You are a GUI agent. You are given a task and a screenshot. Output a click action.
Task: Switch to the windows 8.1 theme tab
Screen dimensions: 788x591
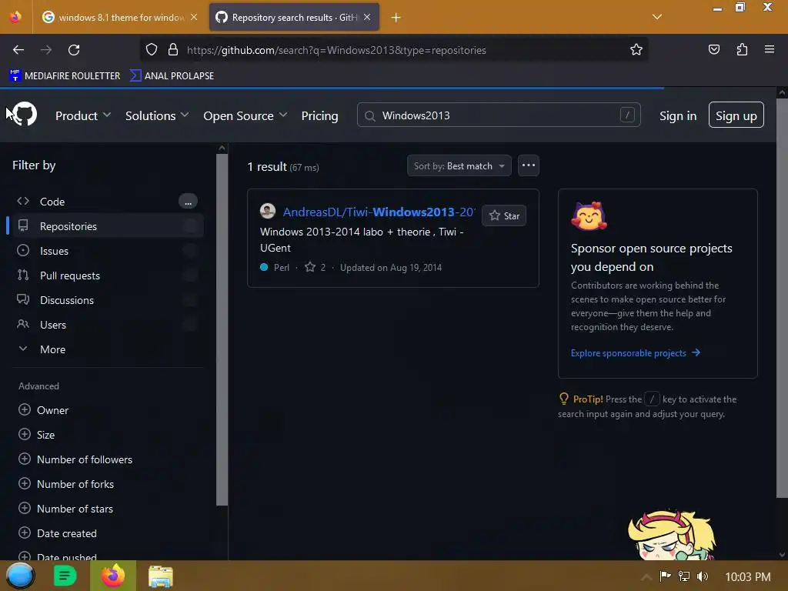tap(120, 18)
